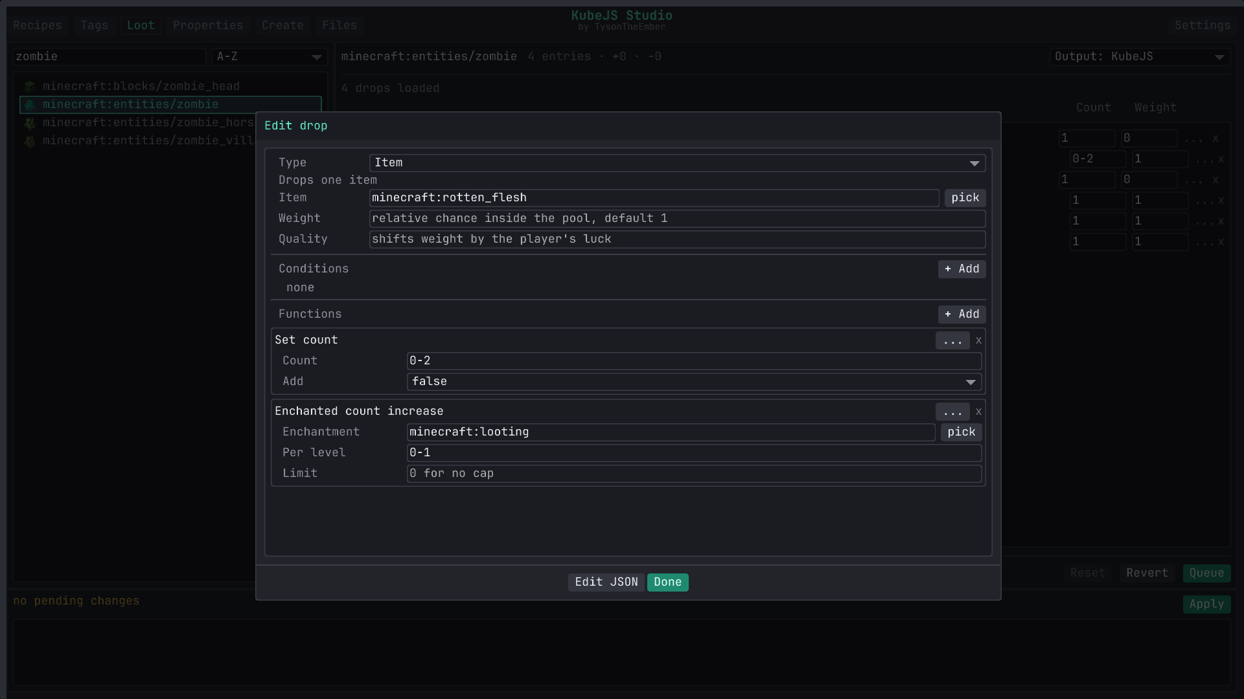Viewport: 1244px width, 699px height.
Task: Click the Apply button
Action: [x=1207, y=605]
